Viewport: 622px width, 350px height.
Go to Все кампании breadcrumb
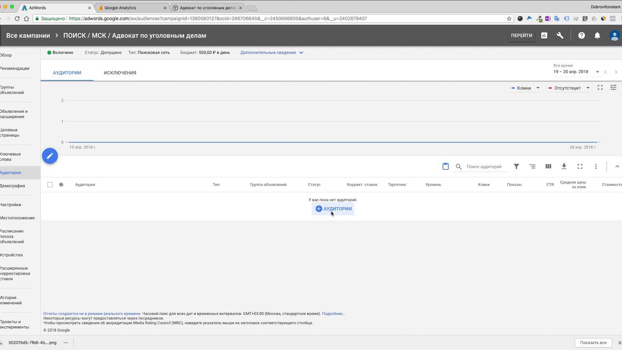click(x=28, y=35)
